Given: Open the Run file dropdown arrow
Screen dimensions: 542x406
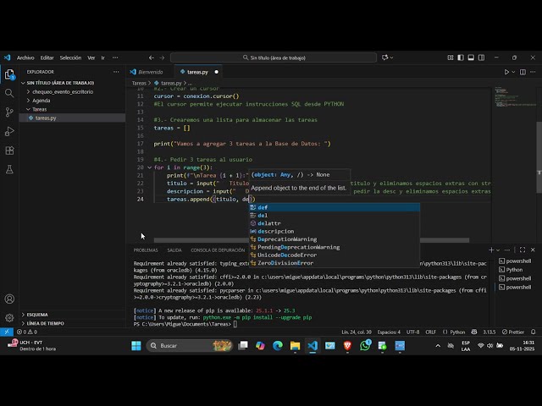Looking at the screenshot, I should (513, 72).
